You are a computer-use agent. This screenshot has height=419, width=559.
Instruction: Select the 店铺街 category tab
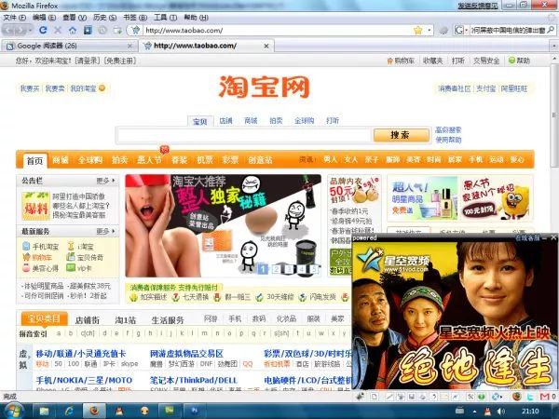(x=88, y=319)
